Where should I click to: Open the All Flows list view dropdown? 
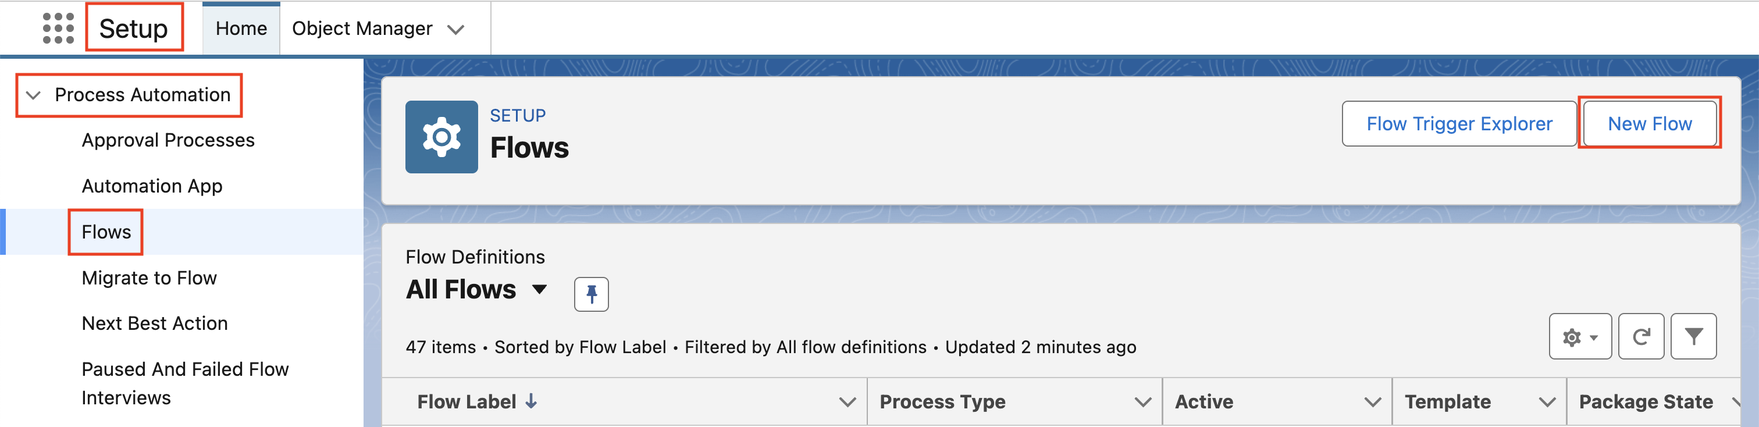coord(539,290)
